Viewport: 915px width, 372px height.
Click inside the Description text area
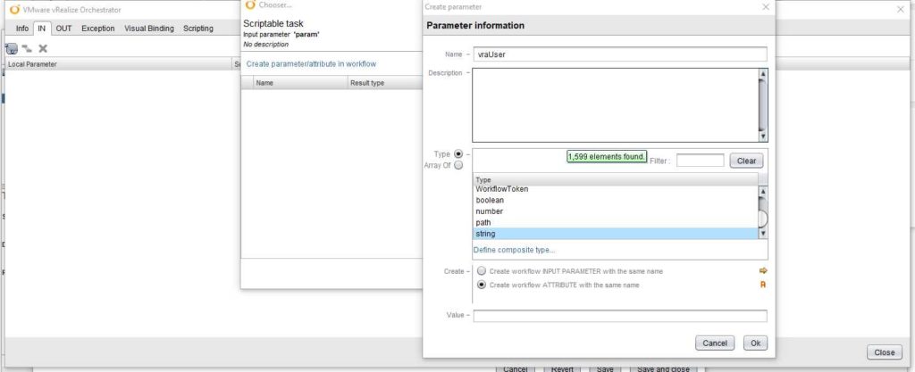click(615, 105)
